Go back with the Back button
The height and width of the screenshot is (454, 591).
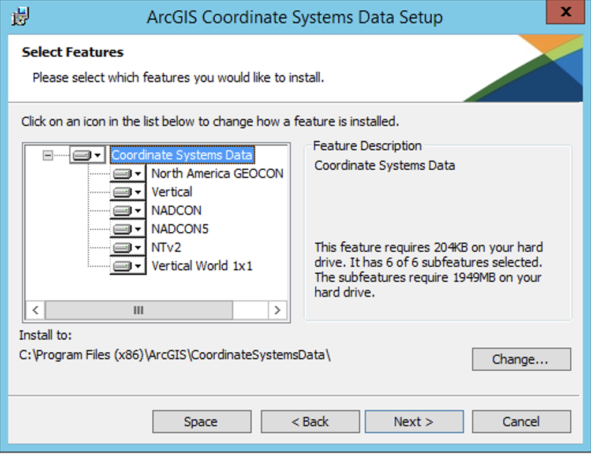tap(310, 422)
